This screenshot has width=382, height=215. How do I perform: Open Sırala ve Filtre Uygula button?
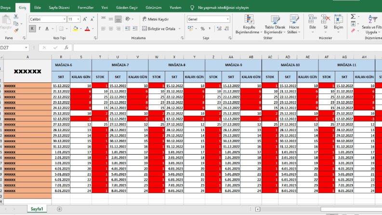(372, 25)
